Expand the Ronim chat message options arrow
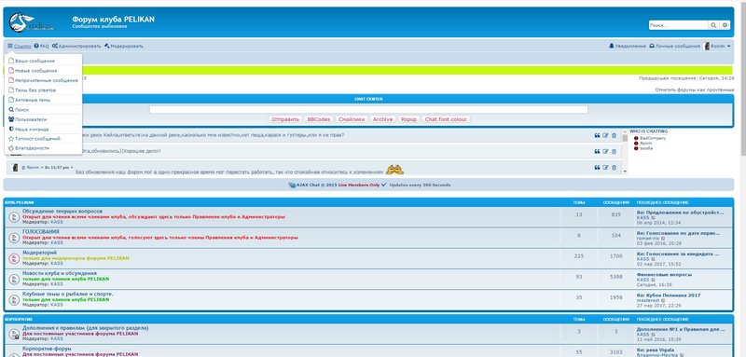This screenshot has height=357, width=746. 72,168
